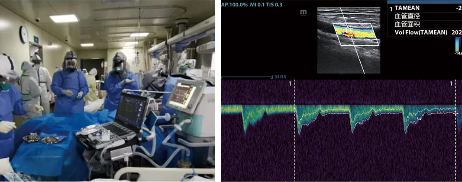Click the 202 volume flow value
Image resolution: width=462 pixels, height=182 pixels.
pyautogui.click(x=456, y=32)
